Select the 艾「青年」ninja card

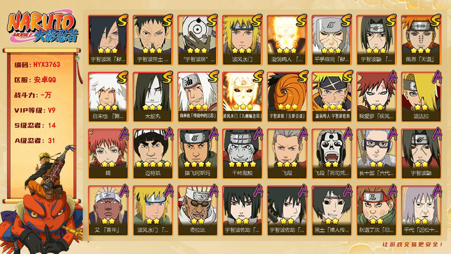point(108,211)
